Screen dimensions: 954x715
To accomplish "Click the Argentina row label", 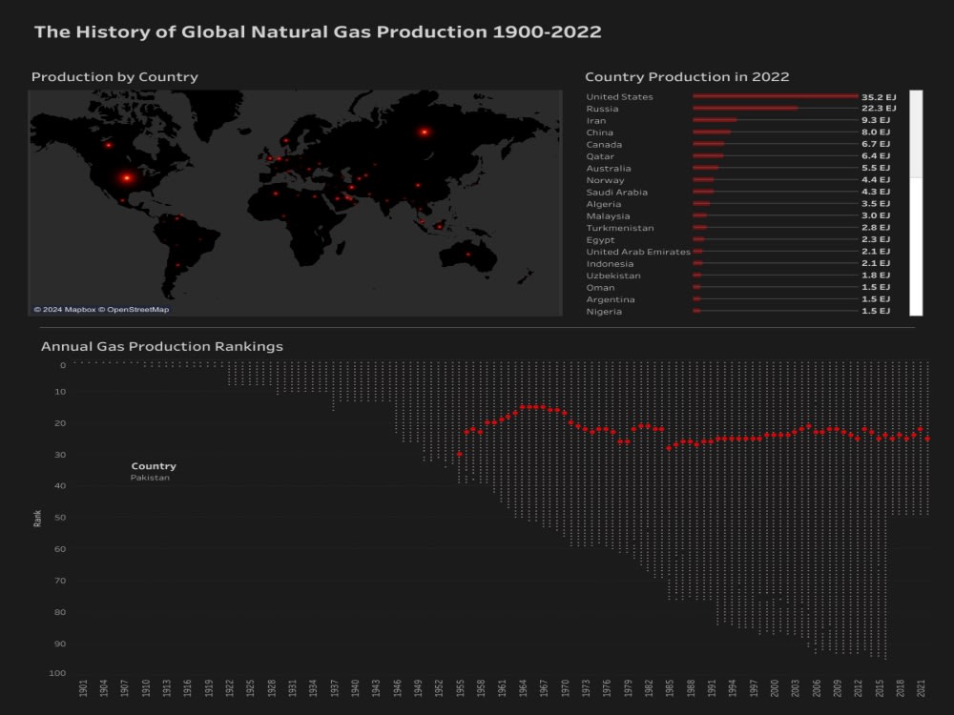I will click(611, 299).
